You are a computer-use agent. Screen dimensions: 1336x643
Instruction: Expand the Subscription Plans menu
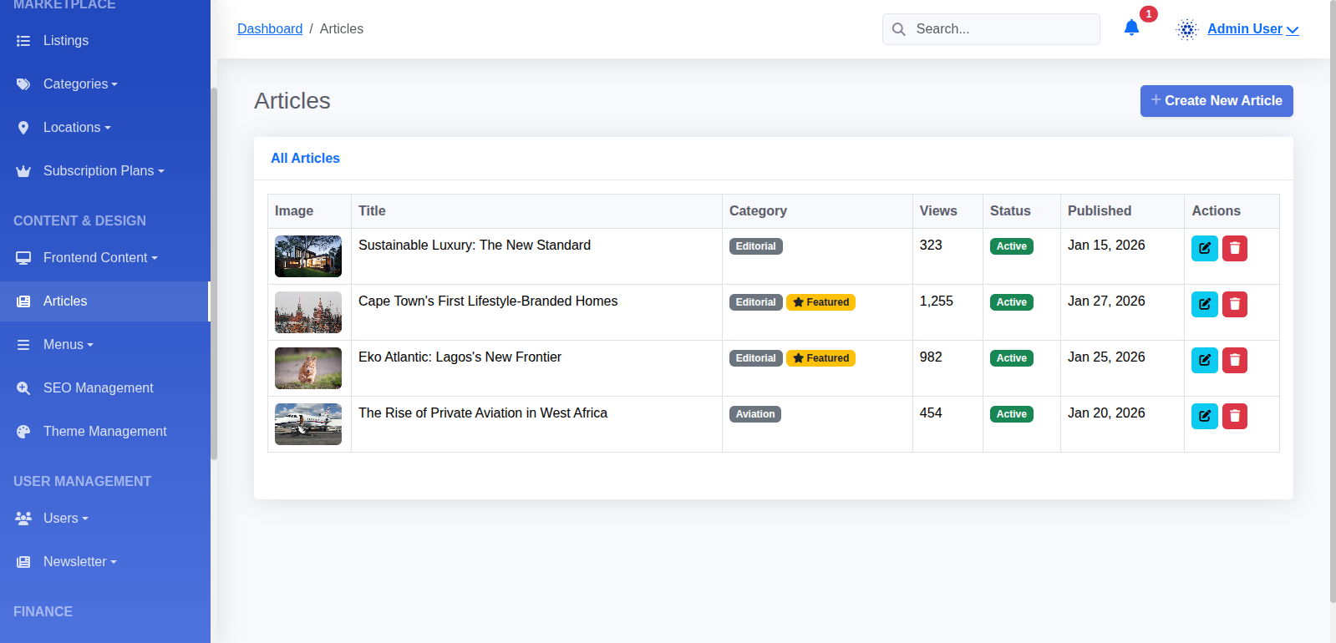[x=105, y=170]
